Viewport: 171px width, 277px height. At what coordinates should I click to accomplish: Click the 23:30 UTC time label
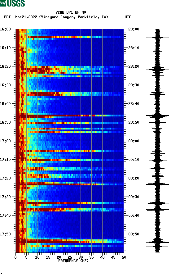[134, 85]
